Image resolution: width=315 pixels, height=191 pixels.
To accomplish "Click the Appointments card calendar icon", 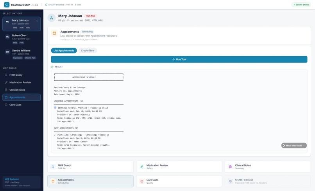I will pos(53,181).
